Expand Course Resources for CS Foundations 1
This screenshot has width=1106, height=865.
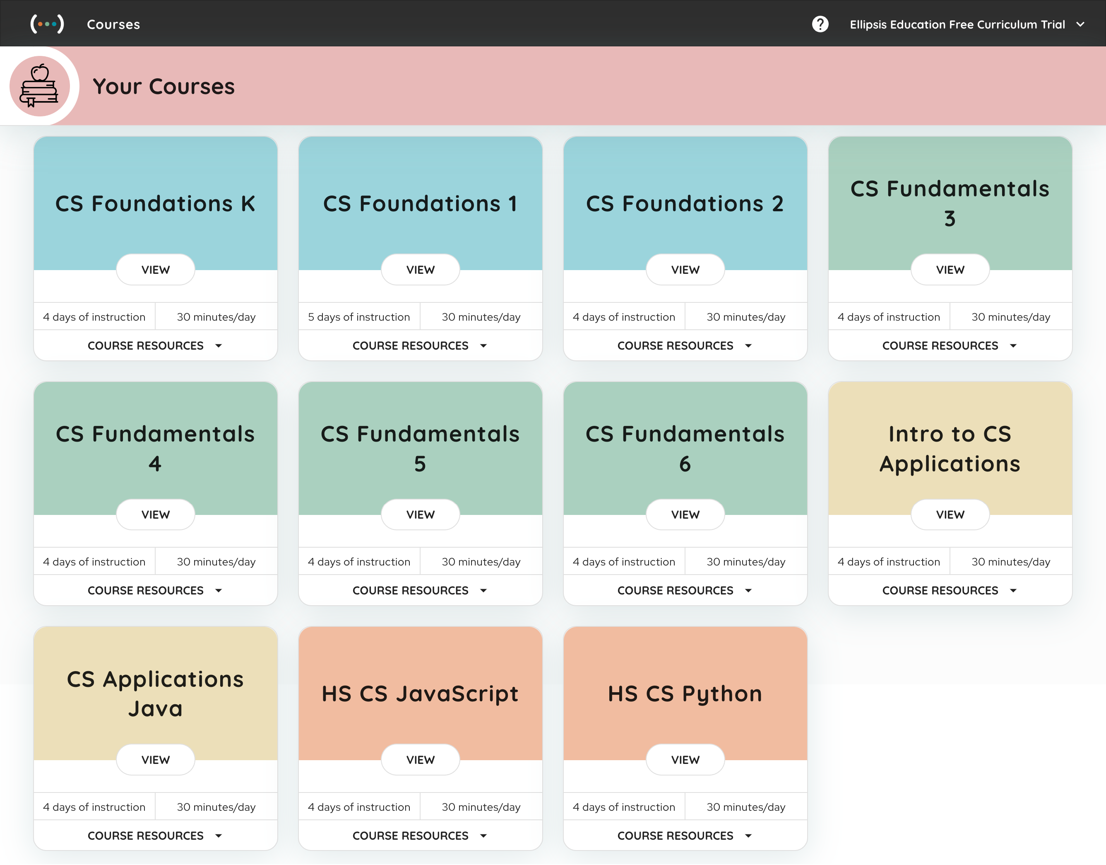(410, 346)
